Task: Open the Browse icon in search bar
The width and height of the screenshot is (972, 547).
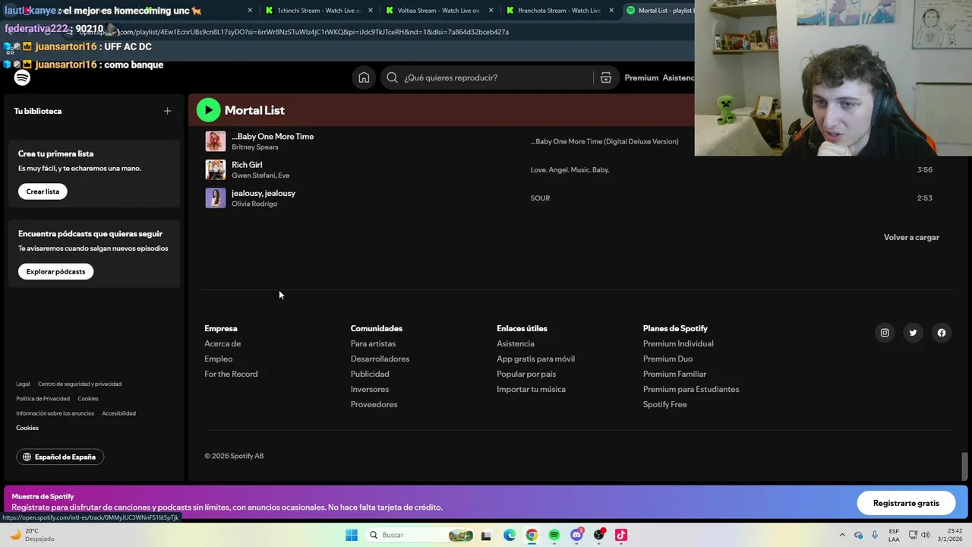Action: [605, 77]
